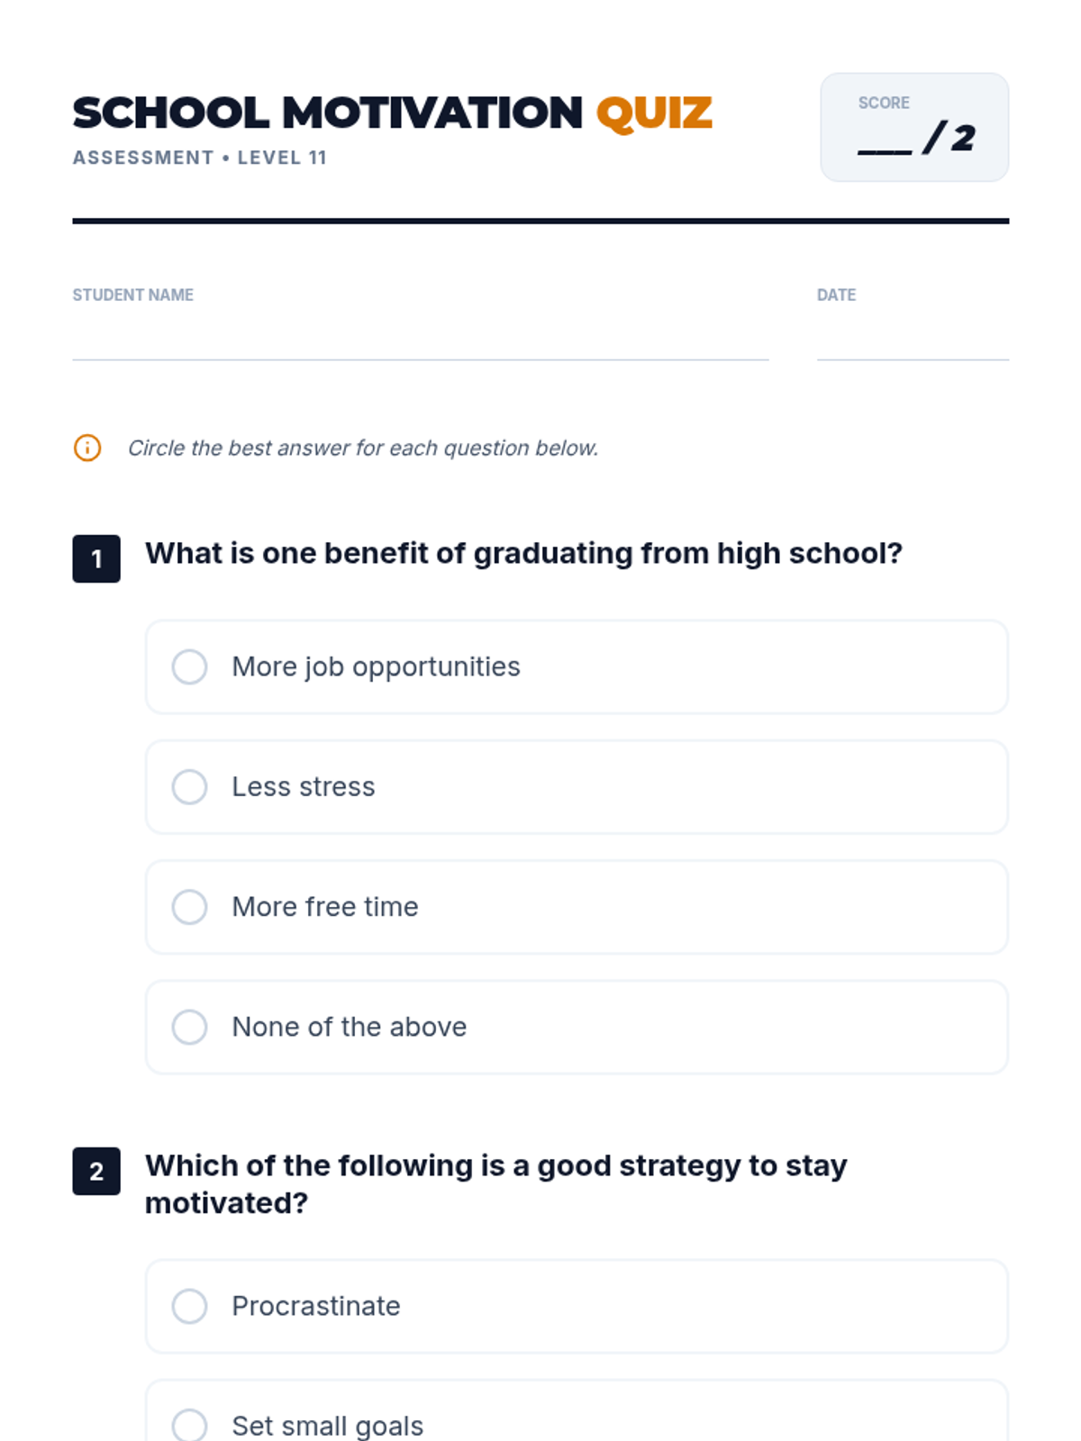
Task: Click the Student Name entry line
Action: (x=420, y=347)
